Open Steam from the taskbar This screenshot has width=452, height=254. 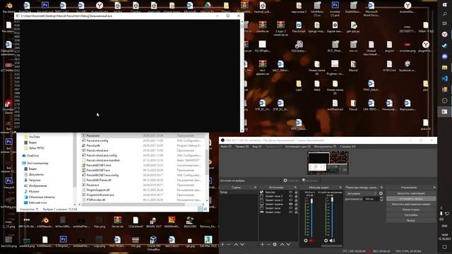pyautogui.click(x=444, y=45)
